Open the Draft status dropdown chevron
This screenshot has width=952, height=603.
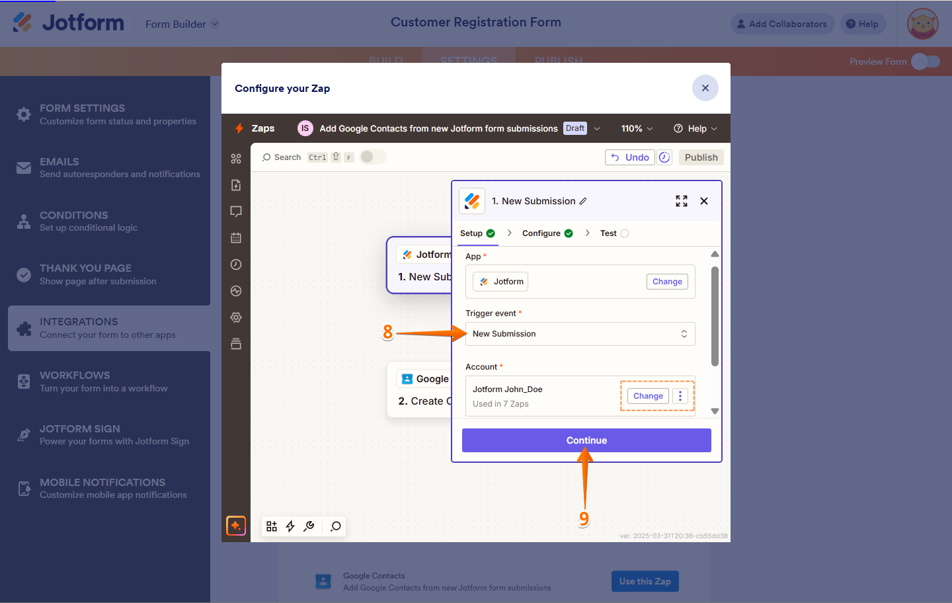click(x=597, y=128)
